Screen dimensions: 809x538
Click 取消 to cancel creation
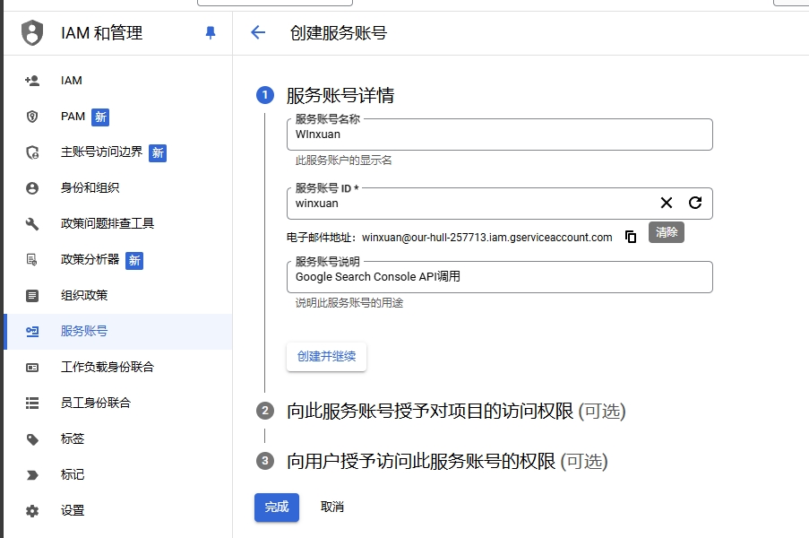pos(332,508)
